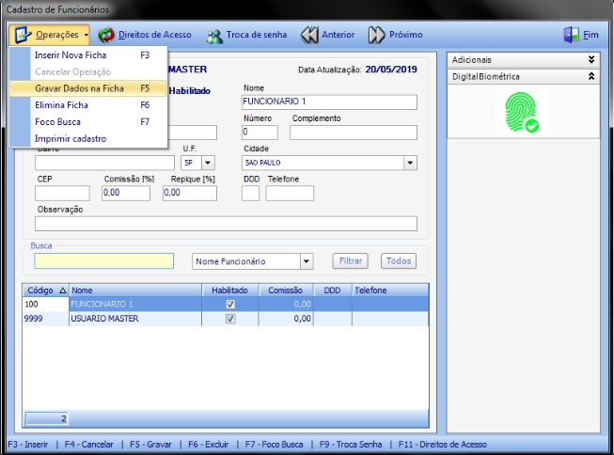The width and height of the screenshot is (614, 455).
Task: Click F11 - Direitos de Acesso in status bar
Action: pos(443,445)
